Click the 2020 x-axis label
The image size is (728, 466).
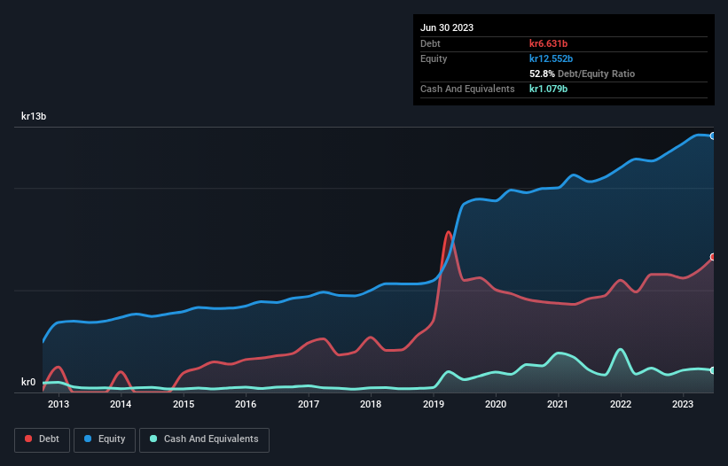[496, 404]
